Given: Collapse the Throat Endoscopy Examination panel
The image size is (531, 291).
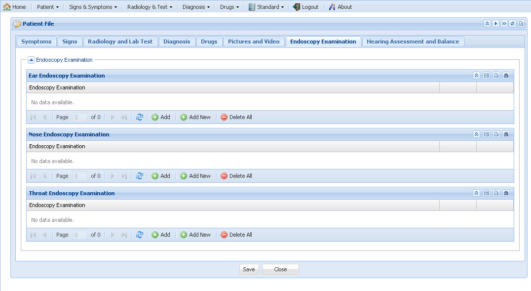Looking at the screenshot, I should click(x=476, y=193).
